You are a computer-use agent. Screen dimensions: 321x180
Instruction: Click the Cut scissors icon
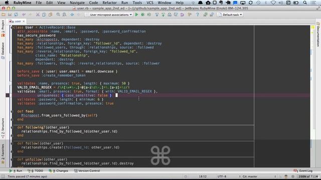(38, 14)
